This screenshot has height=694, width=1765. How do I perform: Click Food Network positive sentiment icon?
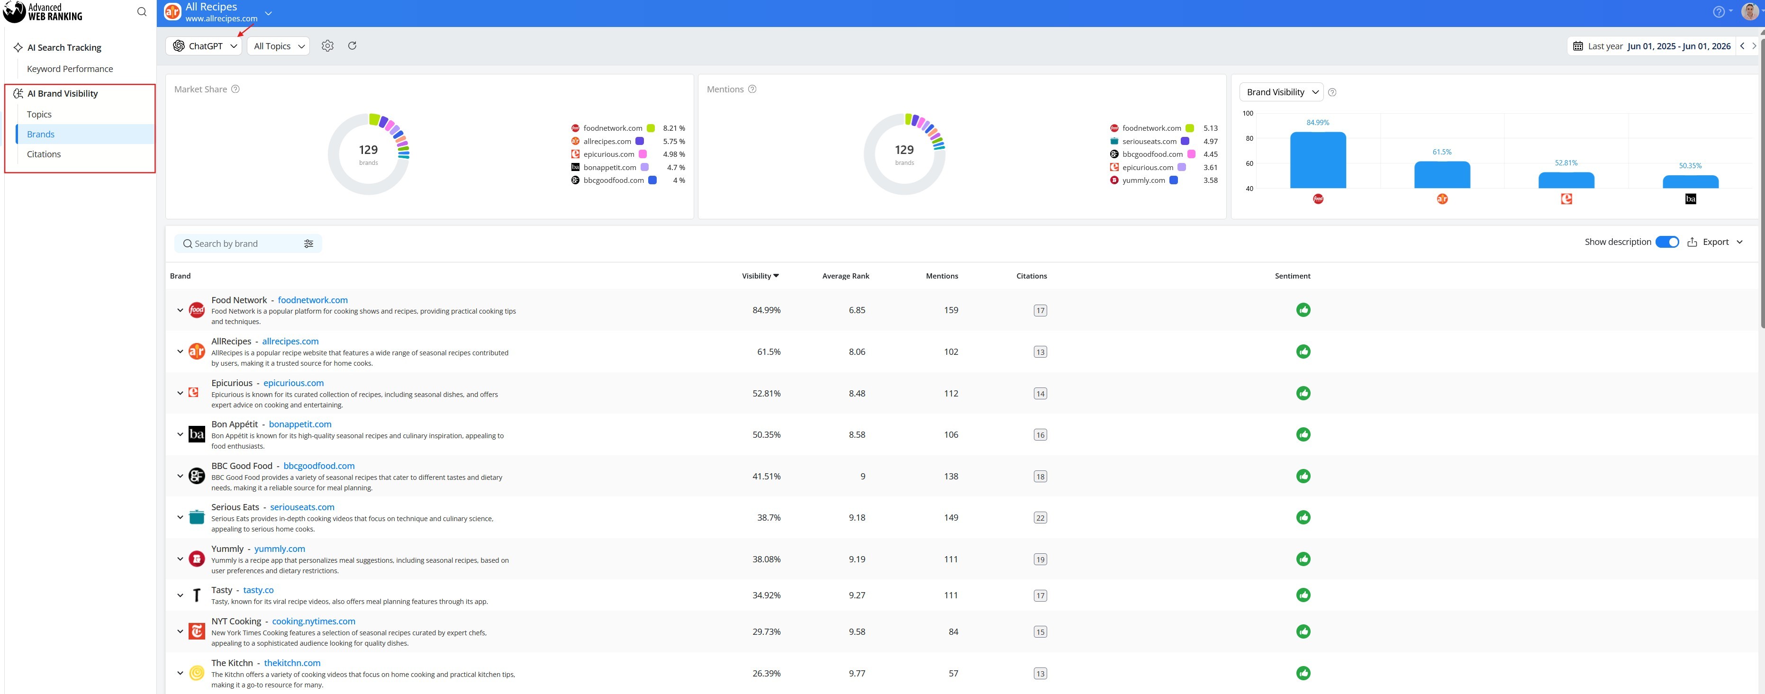[x=1303, y=310]
